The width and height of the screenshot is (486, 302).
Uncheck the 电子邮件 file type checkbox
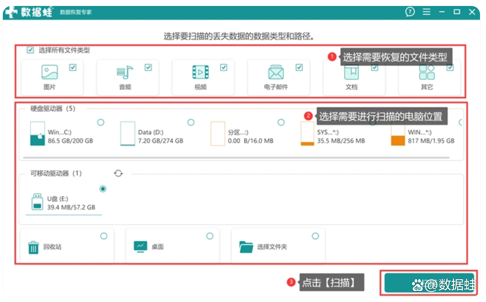(299, 67)
